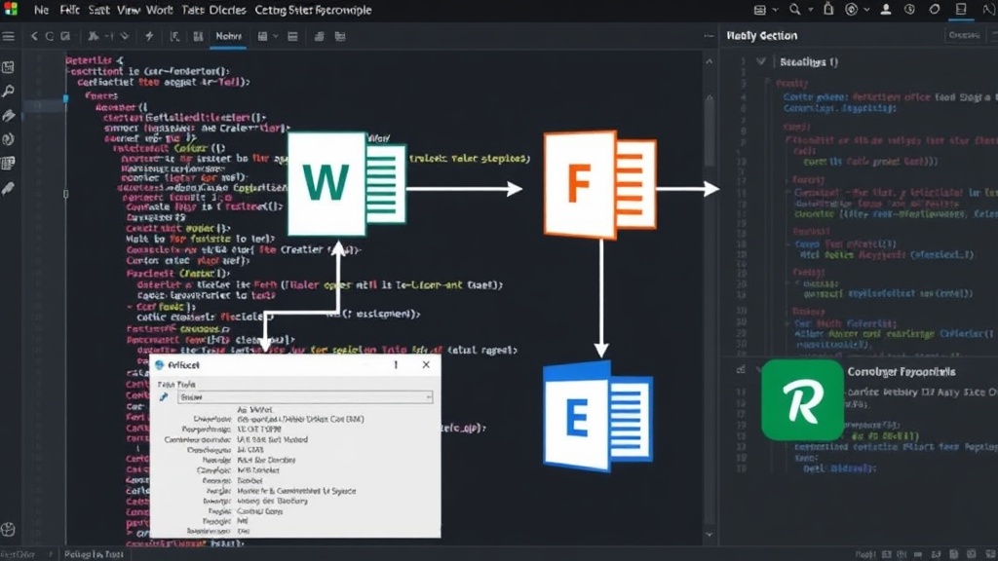Viewport: 998px width, 561px height.
Task: Click the lightning bolt toolbar icon
Action: pyautogui.click(x=149, y=36)
